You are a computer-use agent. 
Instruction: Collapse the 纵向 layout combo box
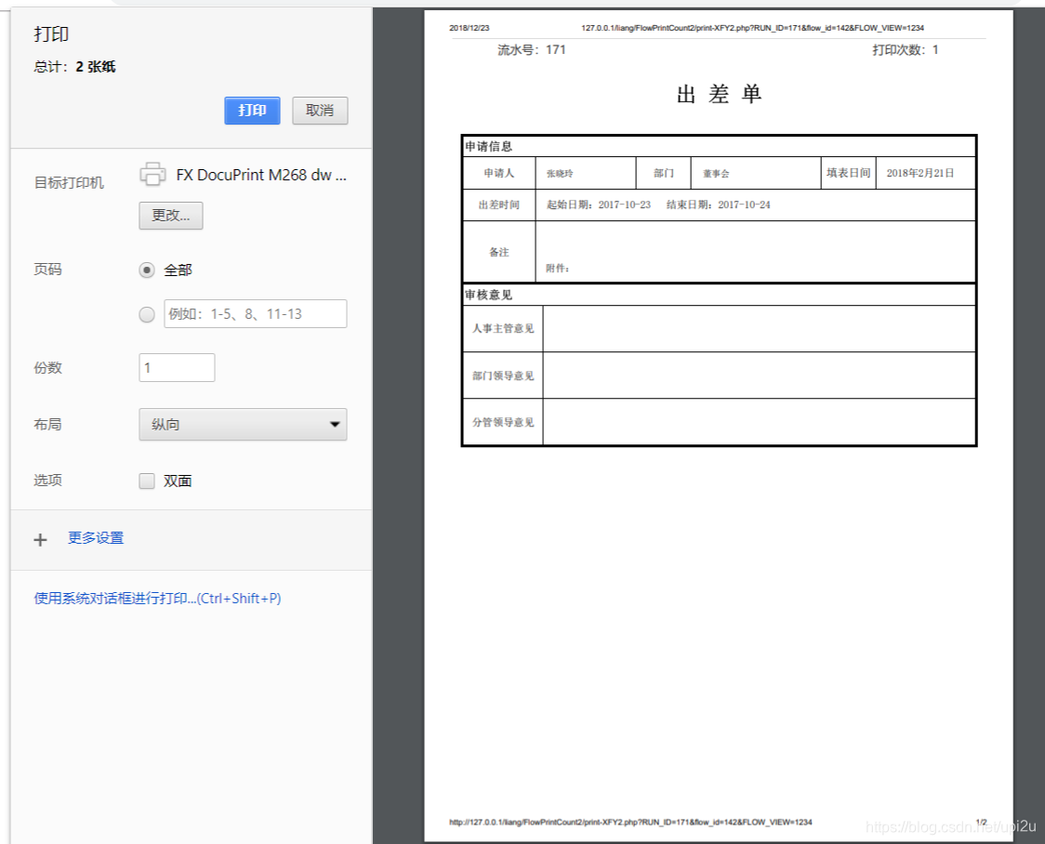pyautogui.click(x=242, y=425)
